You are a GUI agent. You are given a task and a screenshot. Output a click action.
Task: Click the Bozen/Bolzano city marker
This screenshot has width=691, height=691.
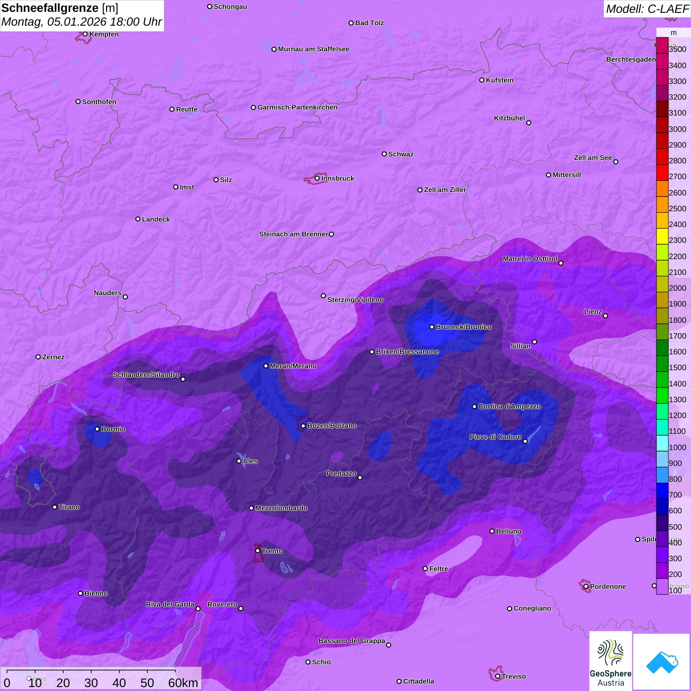303,425
